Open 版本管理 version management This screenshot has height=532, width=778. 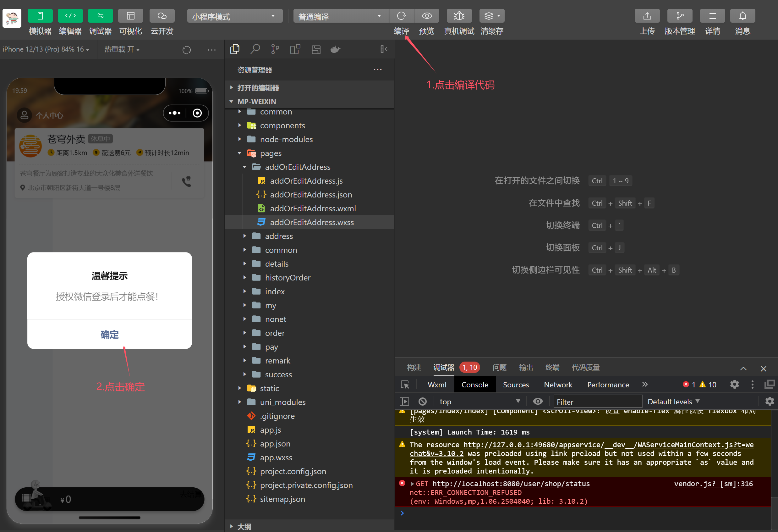(x=680, y=16)
